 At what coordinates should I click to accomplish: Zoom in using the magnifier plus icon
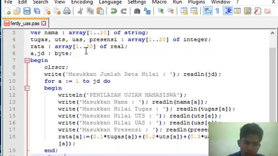(x=160, y=11)
